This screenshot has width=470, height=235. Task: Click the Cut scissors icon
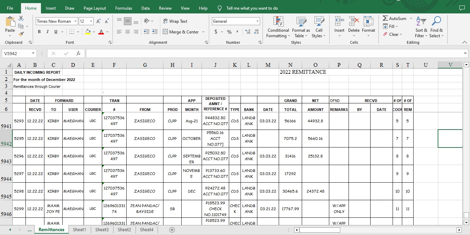tap(21, 18)
